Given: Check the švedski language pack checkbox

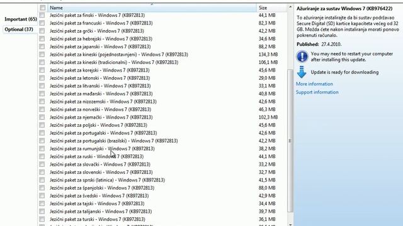Looking at the screenshot, I should click(42, 196).
